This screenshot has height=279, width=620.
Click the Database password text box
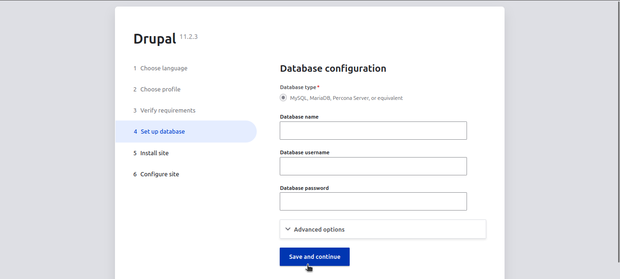(x=373, y=201)
